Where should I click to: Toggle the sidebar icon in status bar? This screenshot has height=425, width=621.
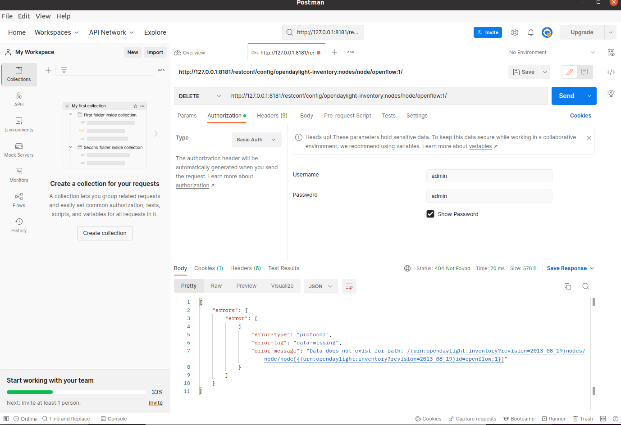point(6,419)
